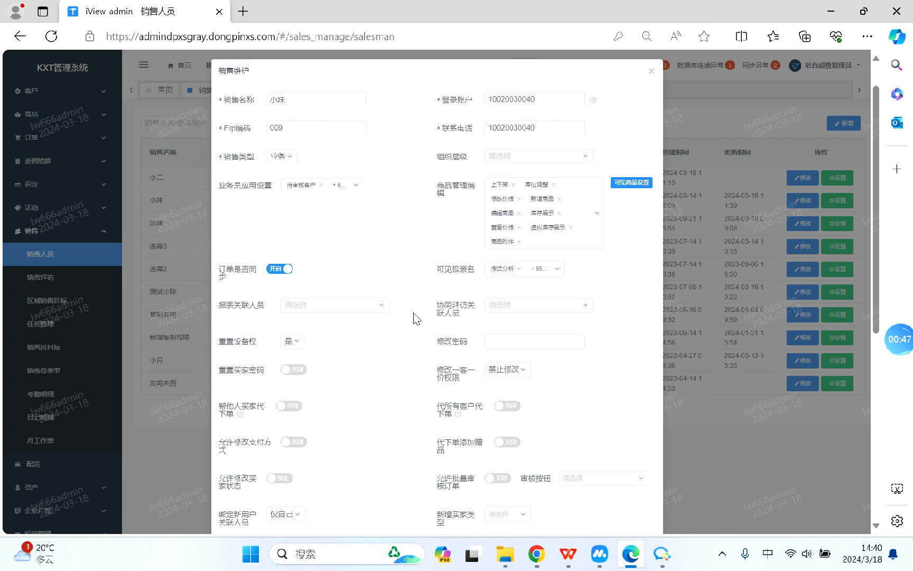Launch Chrome from the taskbar

(x=536, y=554)
